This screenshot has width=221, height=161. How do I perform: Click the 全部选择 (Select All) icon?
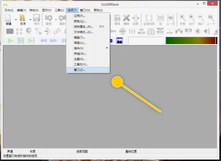[149, 18]
